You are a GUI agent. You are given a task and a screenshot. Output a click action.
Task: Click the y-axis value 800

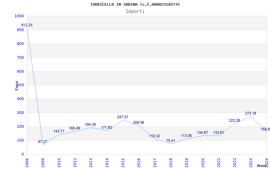coord(20,44)
